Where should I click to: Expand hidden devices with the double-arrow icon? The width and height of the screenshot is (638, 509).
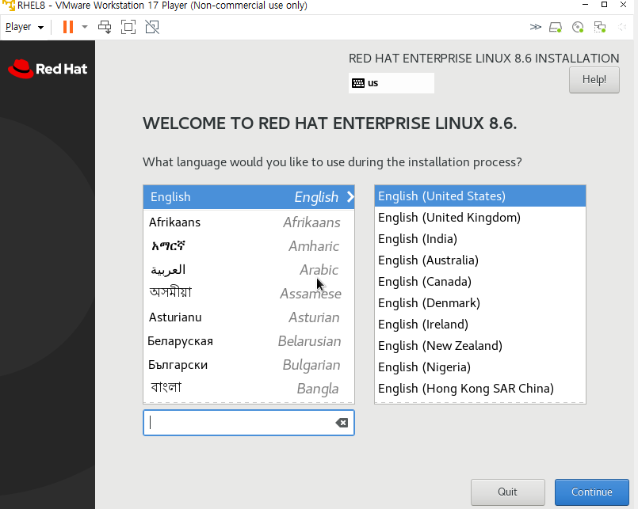[536, 27]
